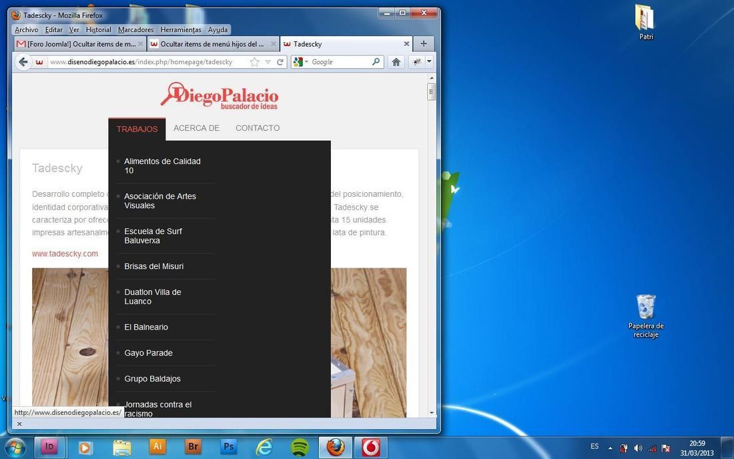Open the Historial menu

point(98,29)
